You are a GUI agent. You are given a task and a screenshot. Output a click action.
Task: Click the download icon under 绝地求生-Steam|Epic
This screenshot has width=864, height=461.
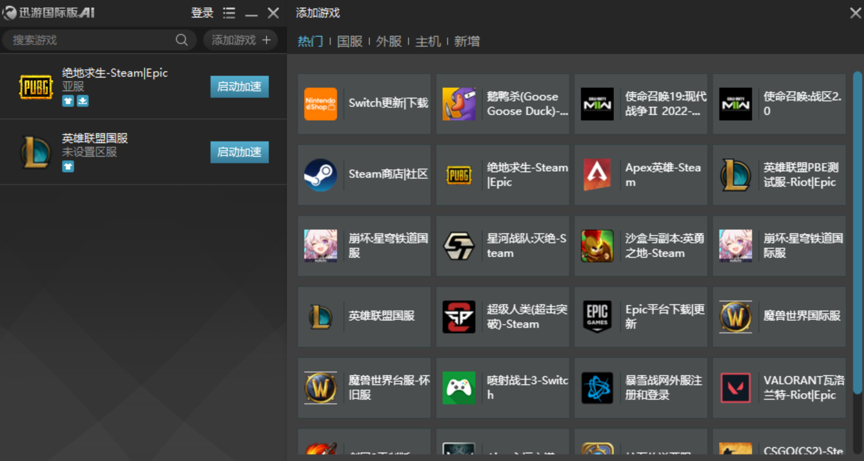[x=82, y=101]
